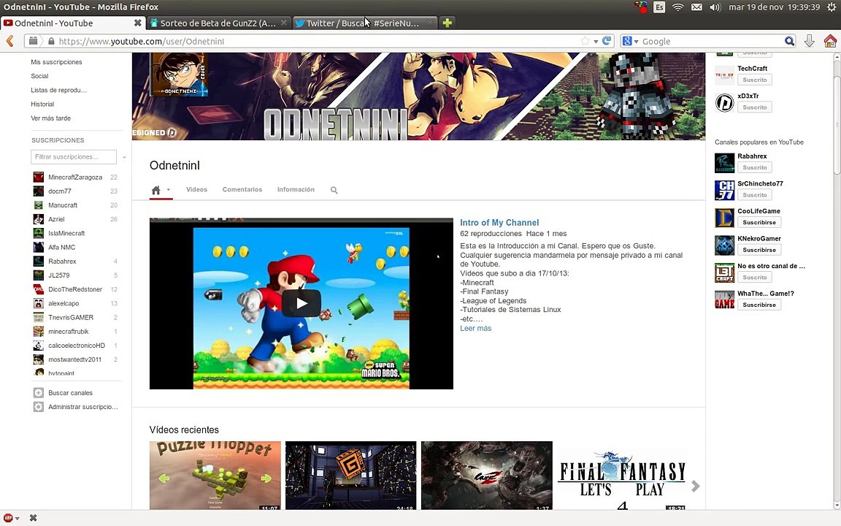841x526 pixels.
Task: Close the add-on bar with the X
Action: [34, 518]
